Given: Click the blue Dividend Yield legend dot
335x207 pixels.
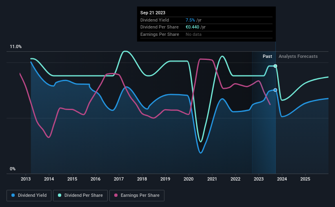Looking at the screenshot, I should (13, 195).
